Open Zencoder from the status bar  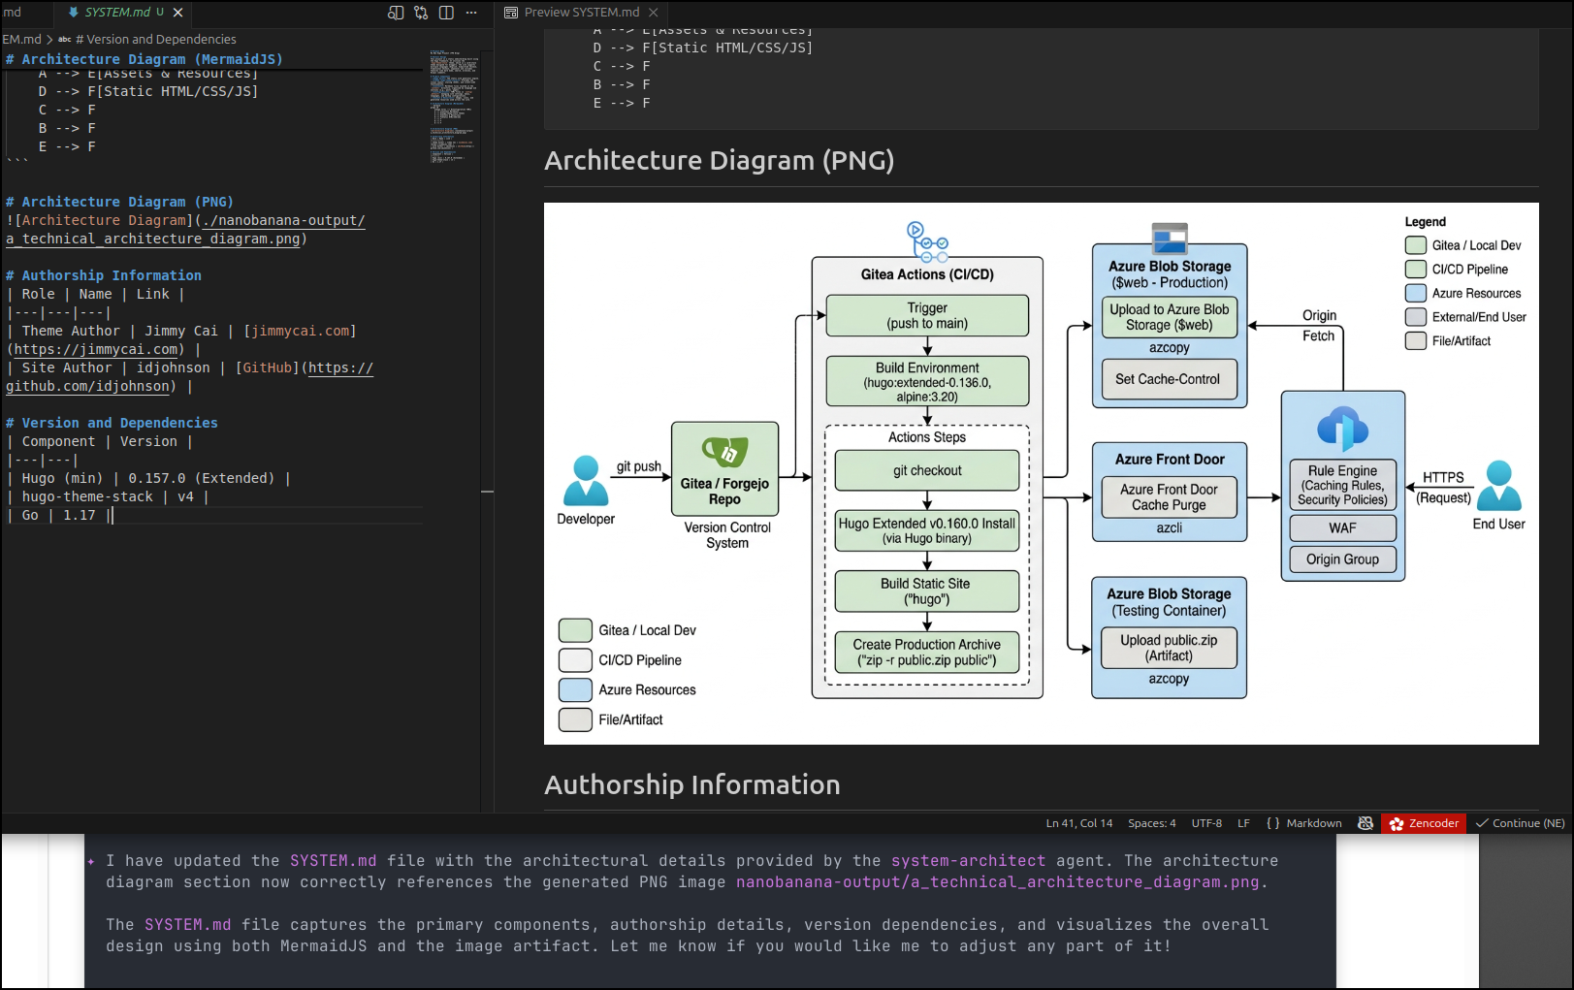[1424, 823]
